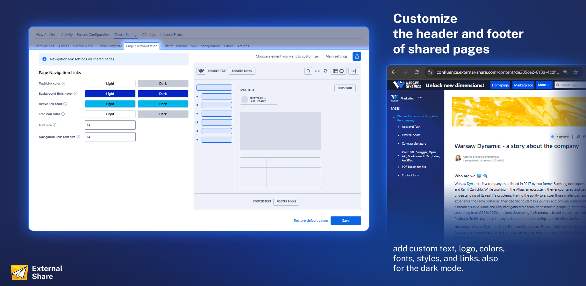Screen dimensions: 586x286
Task: Click the In Review status badge
Action: (x=560, y=137)
